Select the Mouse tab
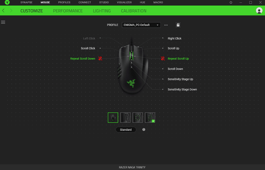 click(x=45, y=2)
